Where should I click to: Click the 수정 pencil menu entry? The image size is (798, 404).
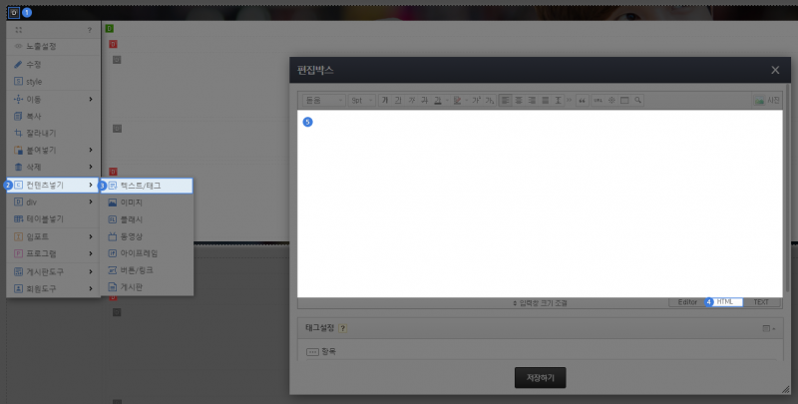click(35, 64)
